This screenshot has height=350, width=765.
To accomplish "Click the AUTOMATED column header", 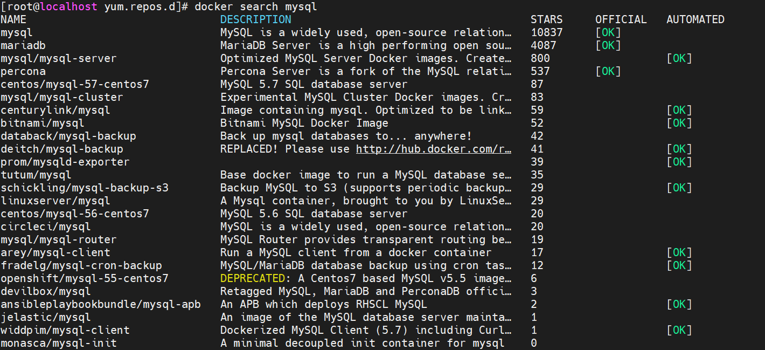I will [695, 19].
